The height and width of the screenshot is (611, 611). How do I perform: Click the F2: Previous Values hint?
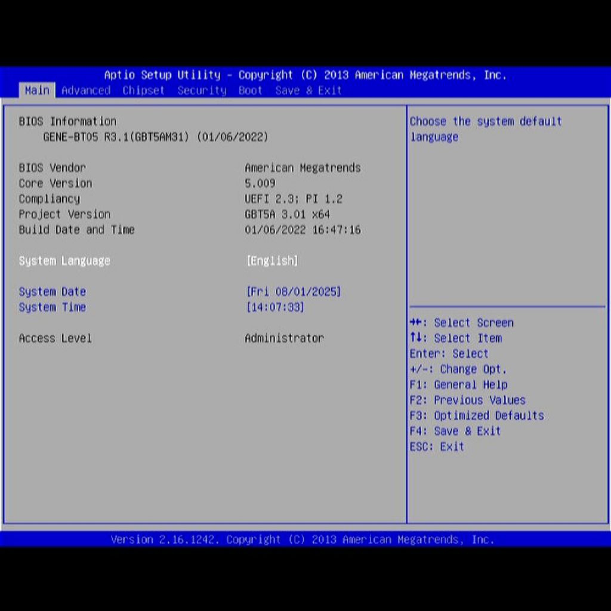tap(468, 400)
